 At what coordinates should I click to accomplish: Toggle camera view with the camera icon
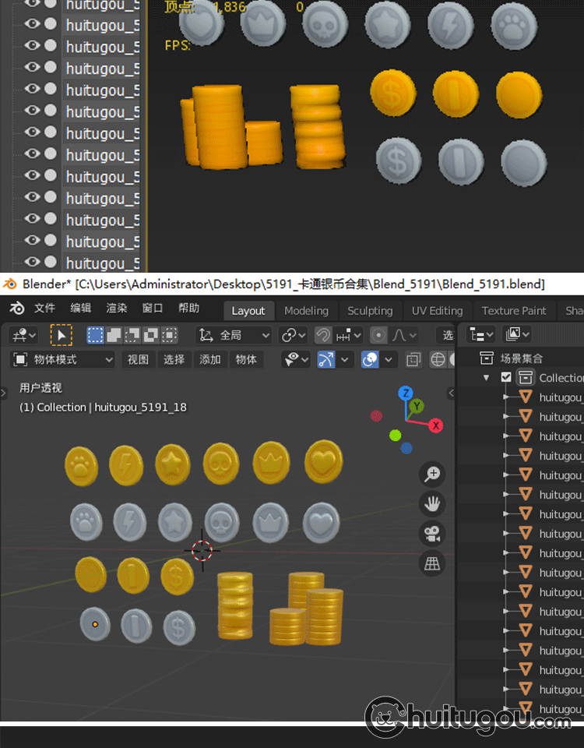[x=432, y=534]
